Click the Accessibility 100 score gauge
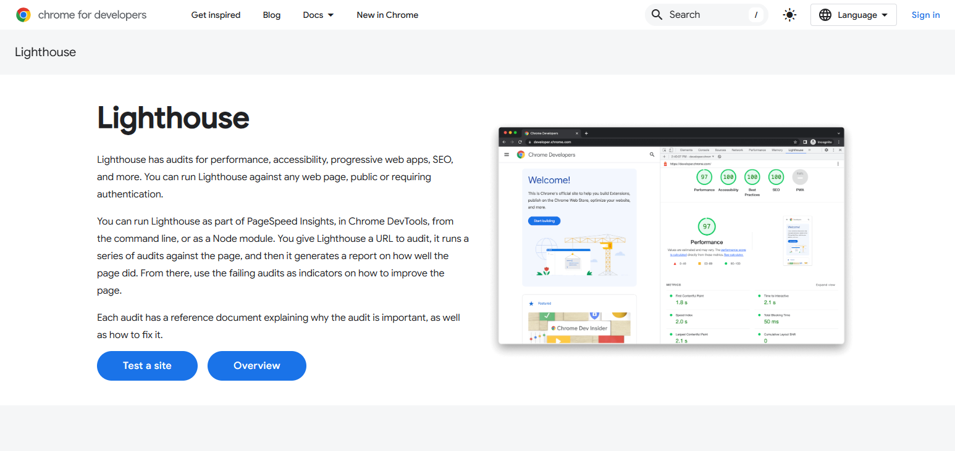This screenshot has height=451, width=955. (x=728, y=177)
